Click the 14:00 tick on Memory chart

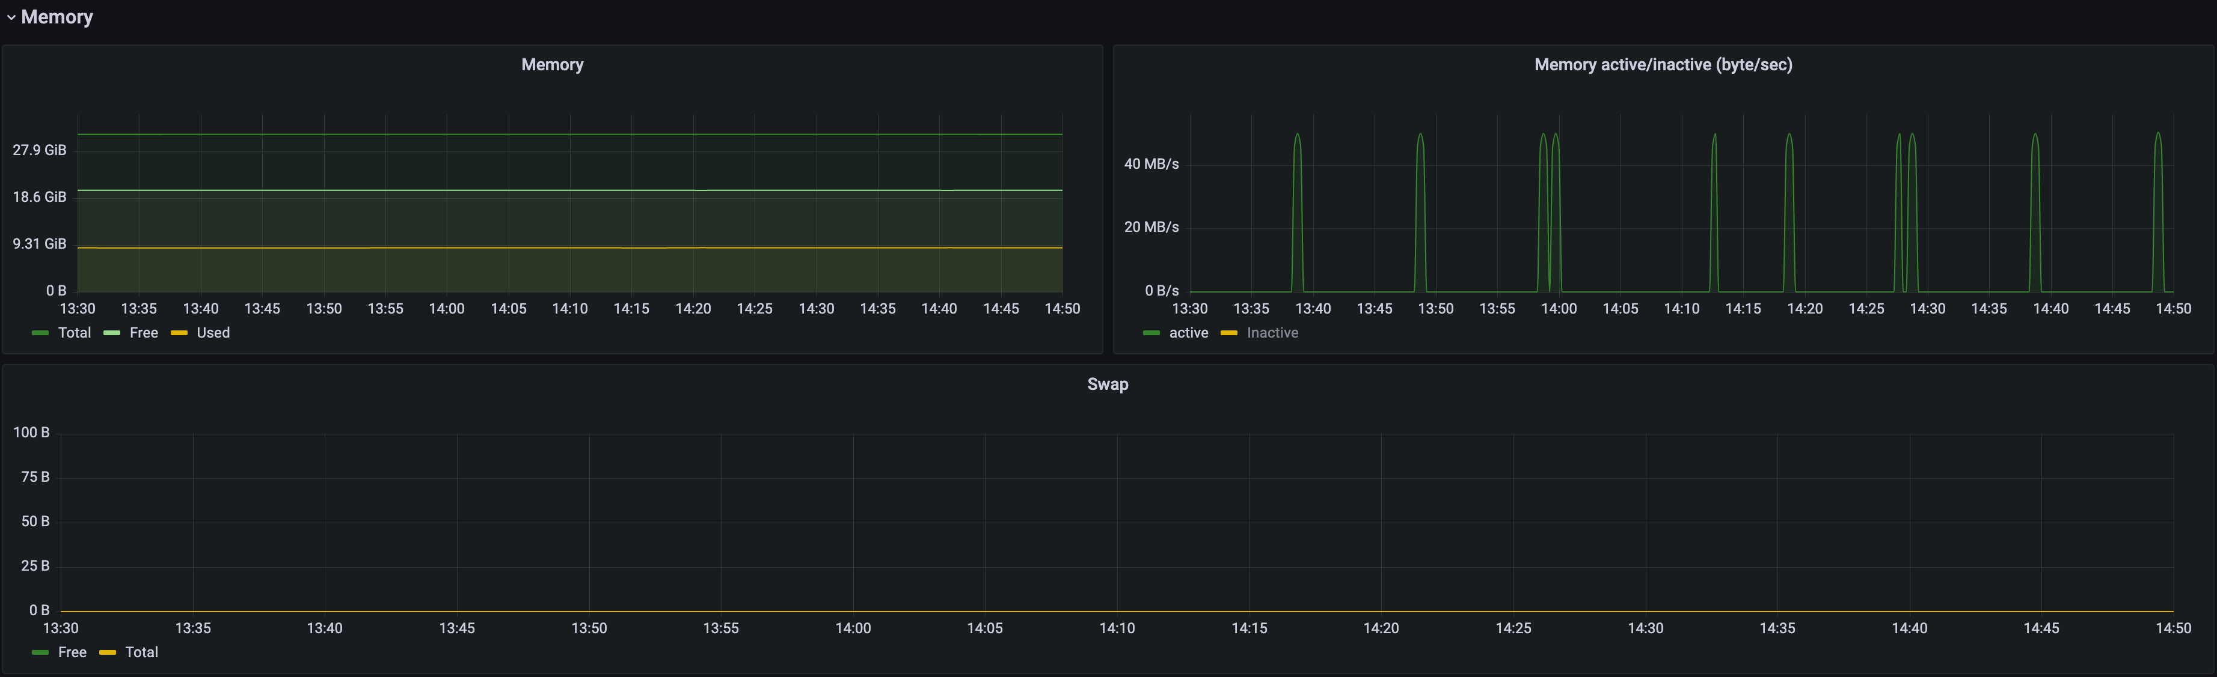pyautogui.click(x=447, y=309)
